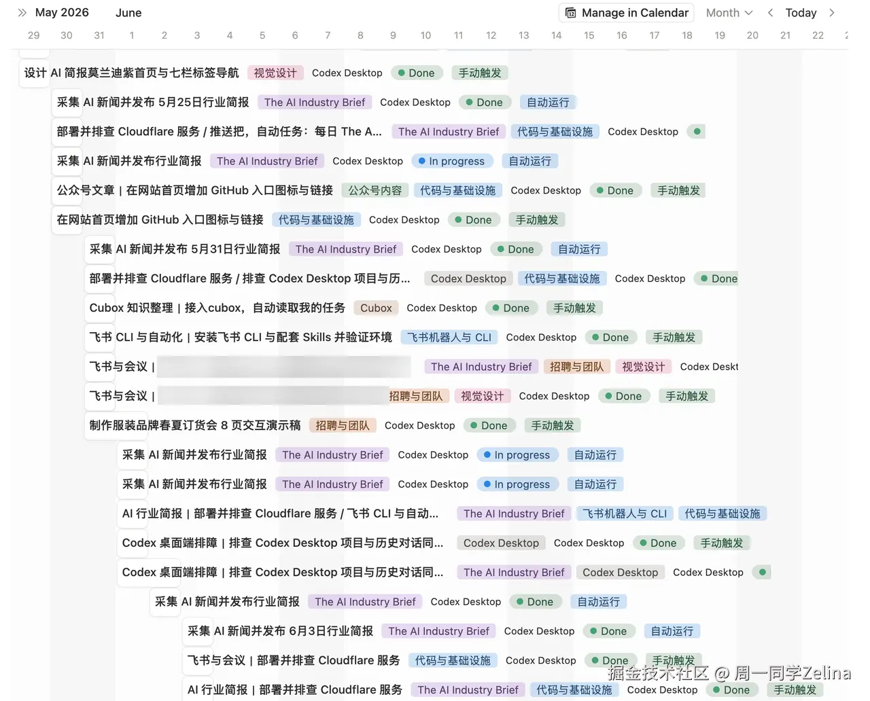This screenshot has width=870, height=701.
Task: Click the 飞书机器人与 CLI tag on the 安装飞书 CLI row
Action: [x=449, y=337]
